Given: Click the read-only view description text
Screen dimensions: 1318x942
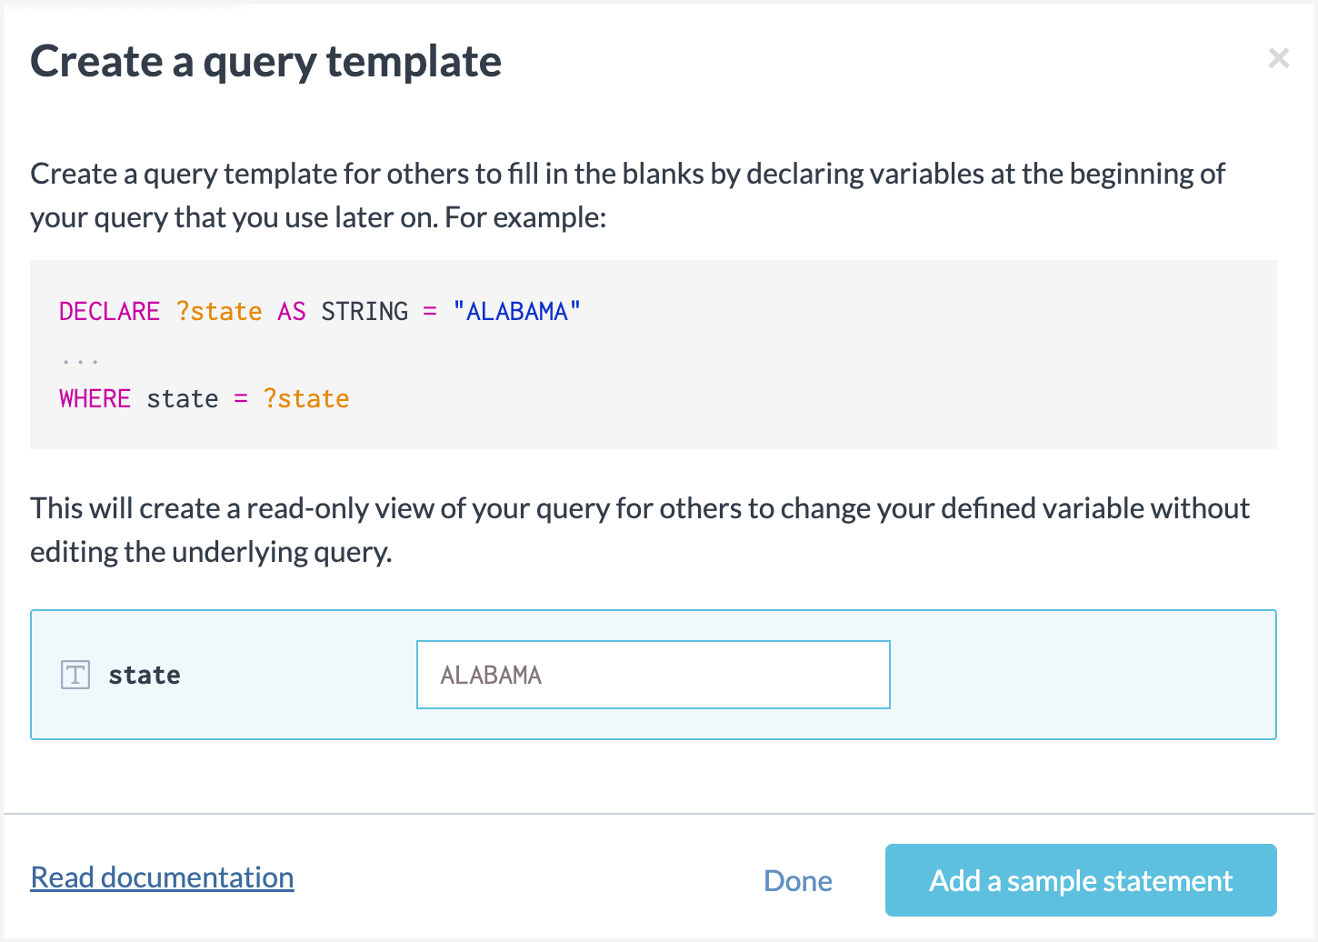Looking at the screenshot, I should tap(640, 529).
